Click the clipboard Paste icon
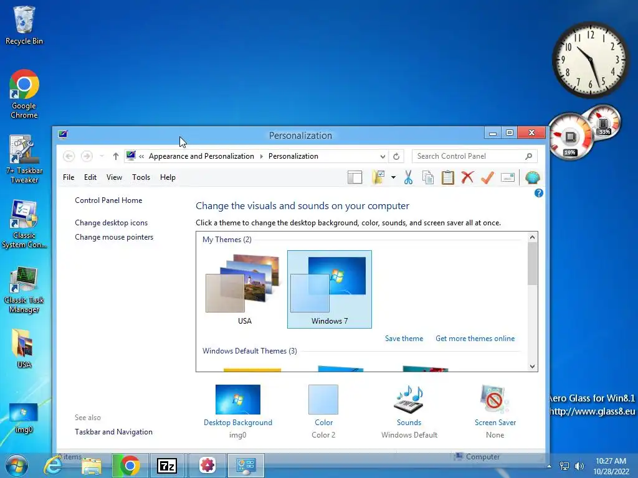 point(447,177)
